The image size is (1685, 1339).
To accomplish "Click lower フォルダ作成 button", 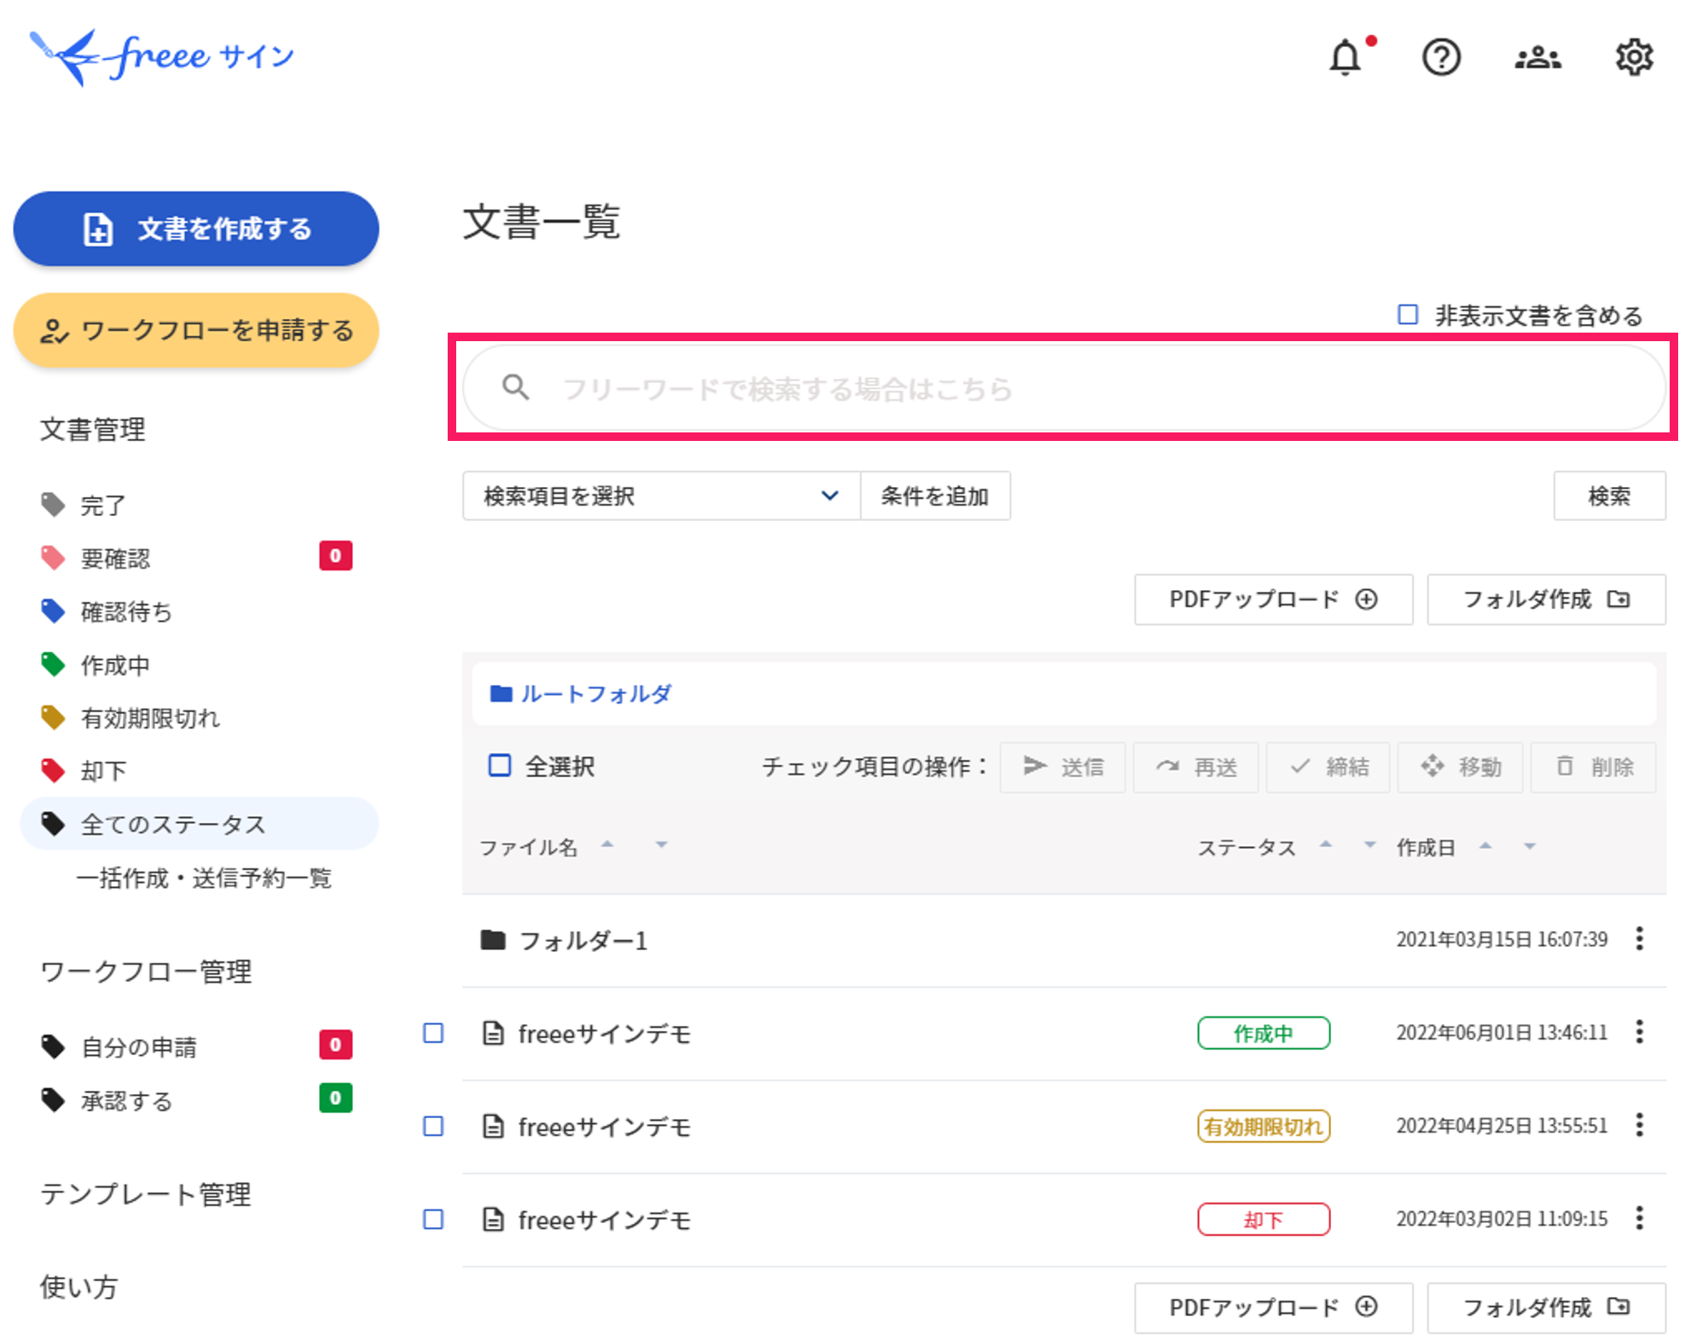I will (x=1546, y=1307).
